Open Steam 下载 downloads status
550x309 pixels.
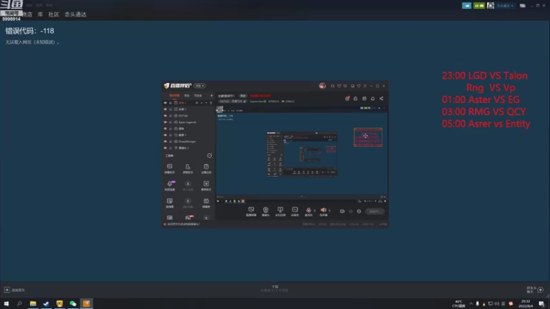click(274, 288)
